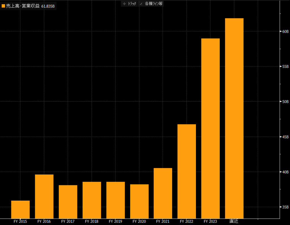Click the FY 2020 bar
The image size is (290, 225).
point(139,201)
